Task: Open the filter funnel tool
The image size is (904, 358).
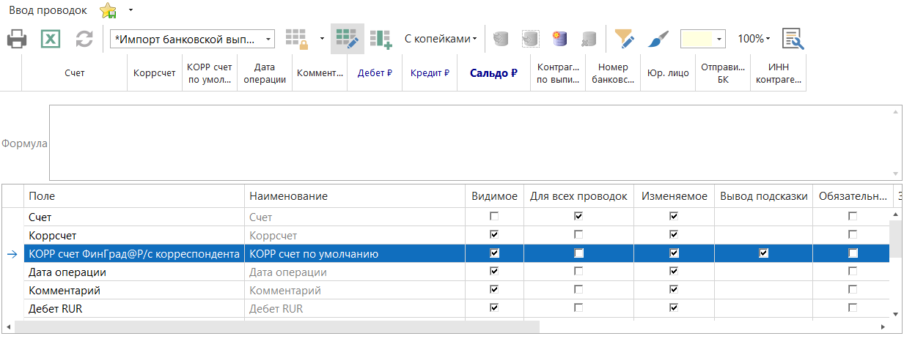Action: point(624,39)
